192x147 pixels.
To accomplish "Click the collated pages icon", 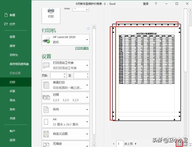I will (x=46, y=97).
